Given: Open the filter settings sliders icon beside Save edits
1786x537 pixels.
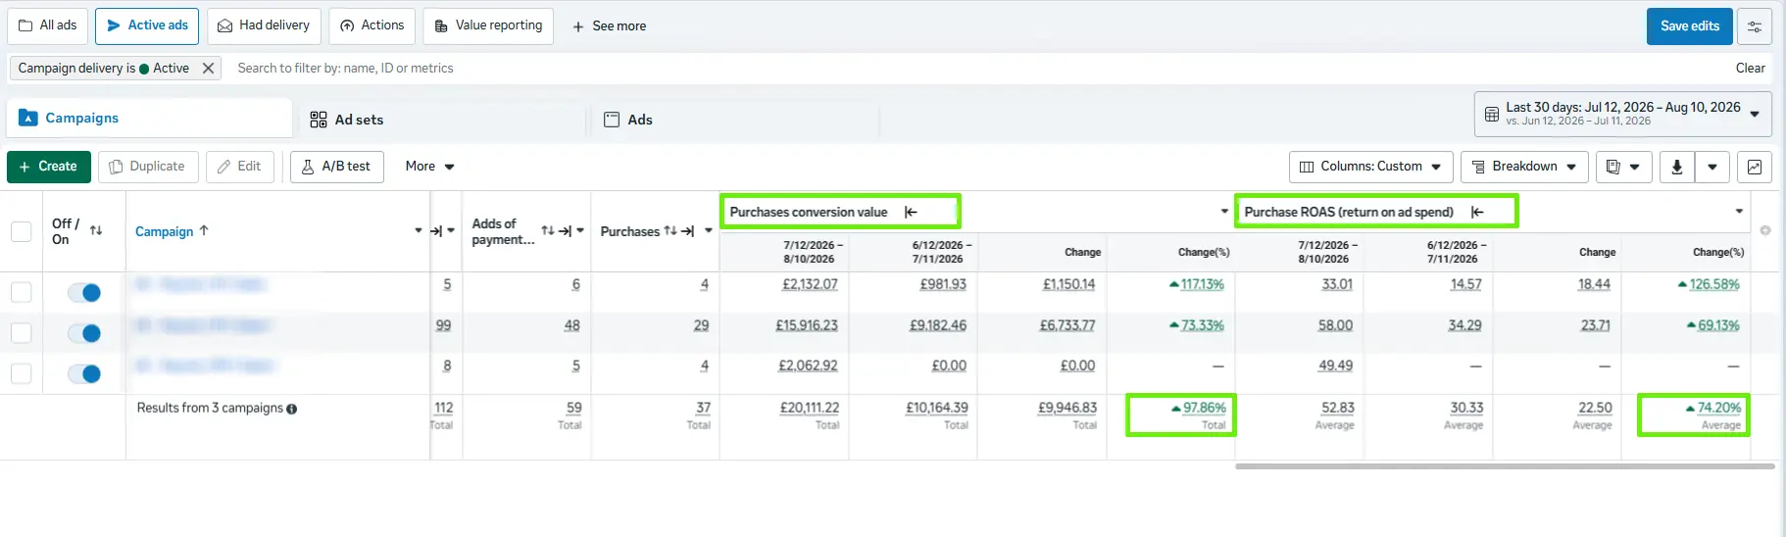Looking at the screenshot, I should (1754, 26).
